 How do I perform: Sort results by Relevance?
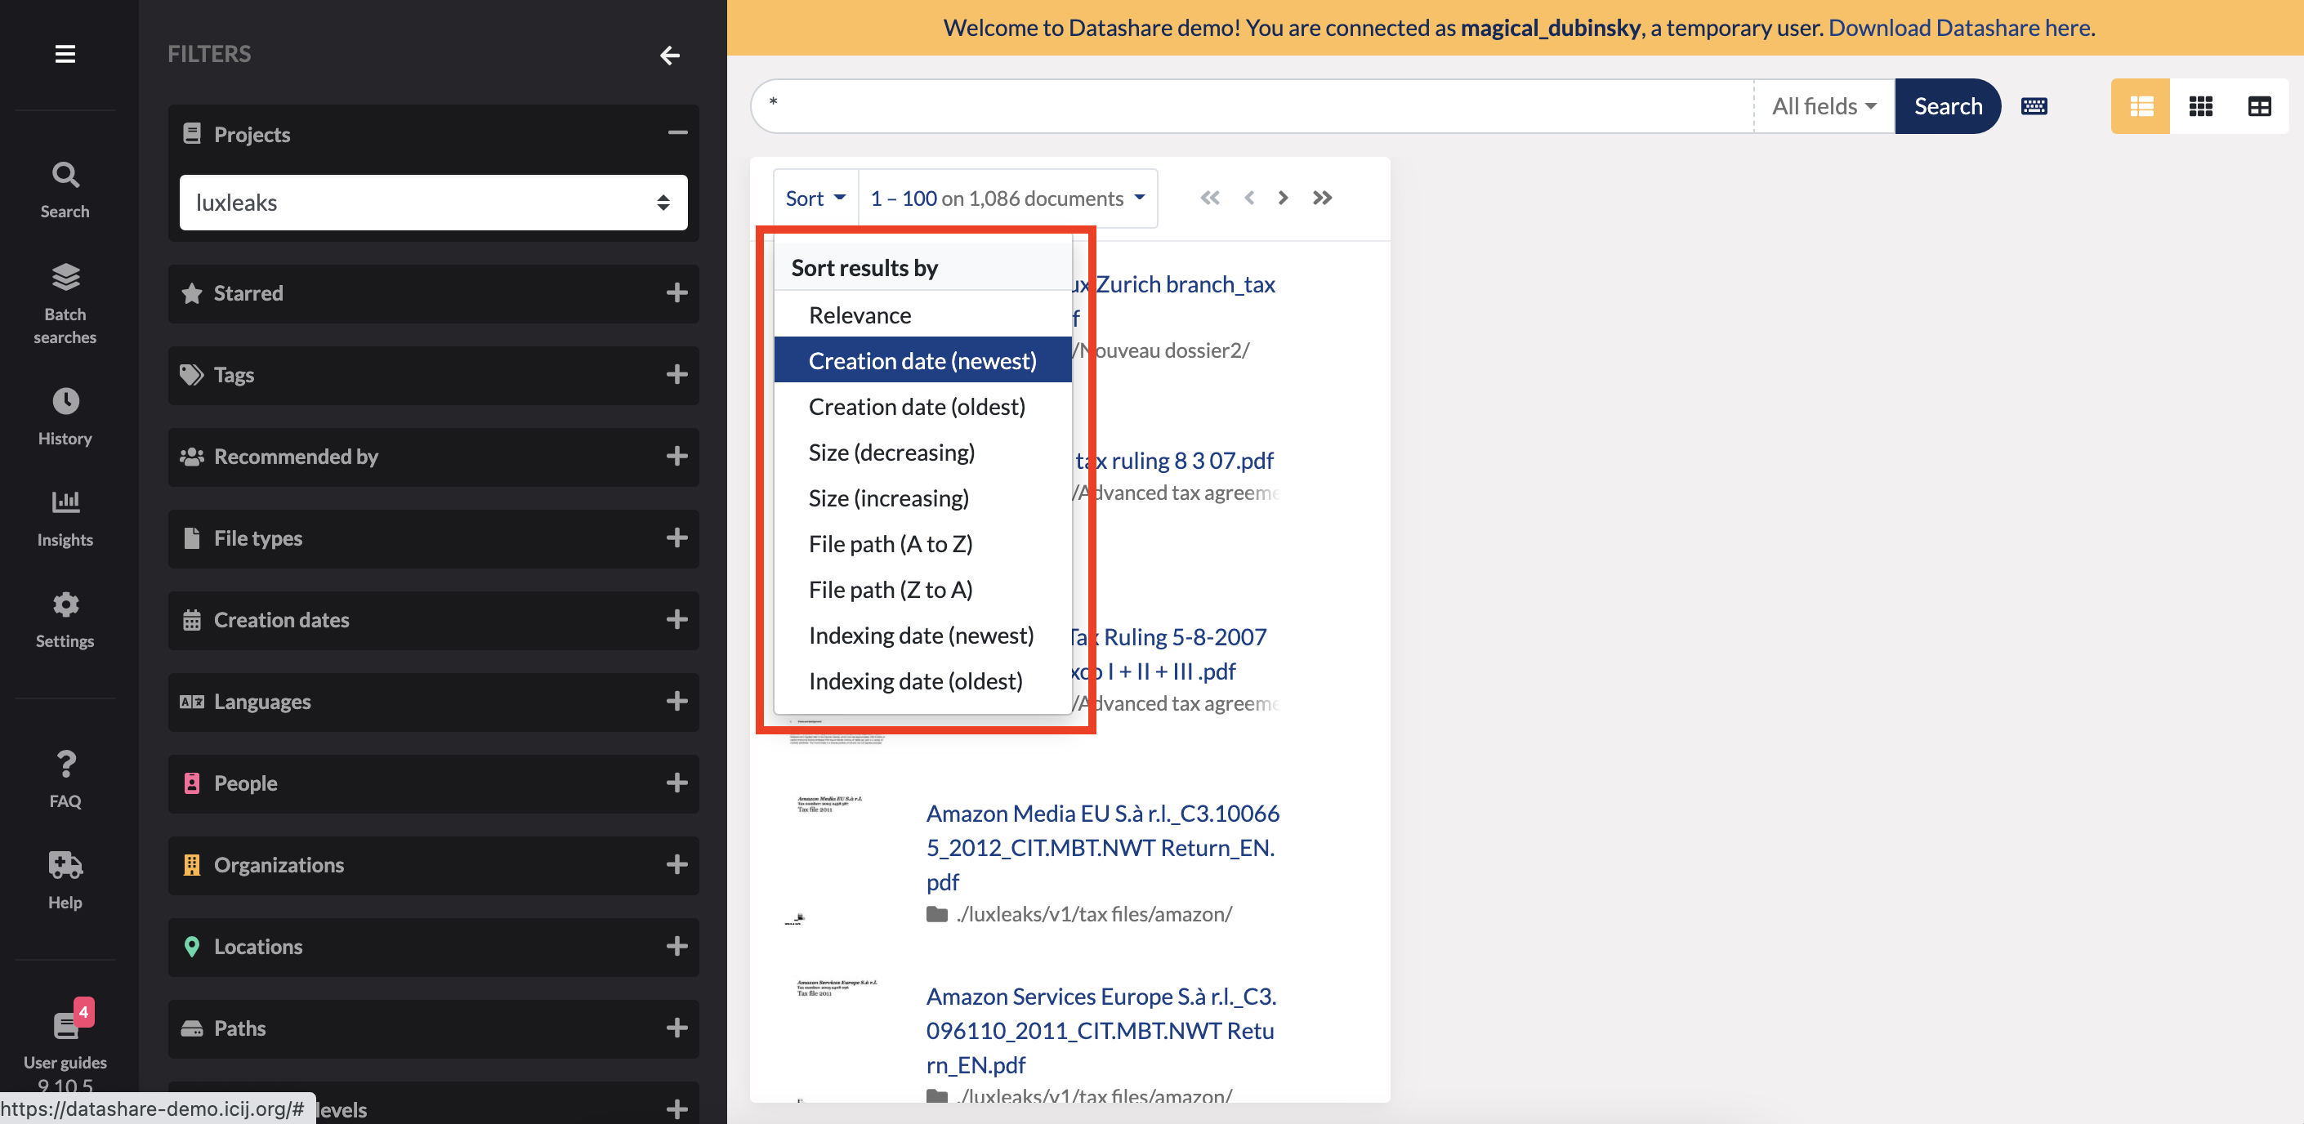922,314
